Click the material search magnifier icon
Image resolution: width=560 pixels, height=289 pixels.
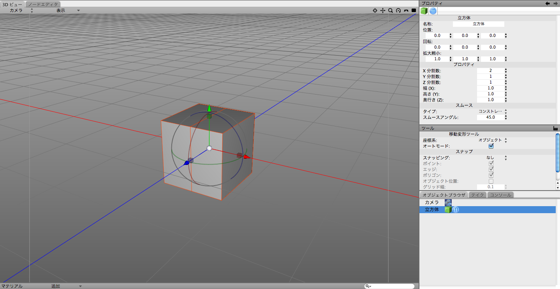(x=368, y=286)
